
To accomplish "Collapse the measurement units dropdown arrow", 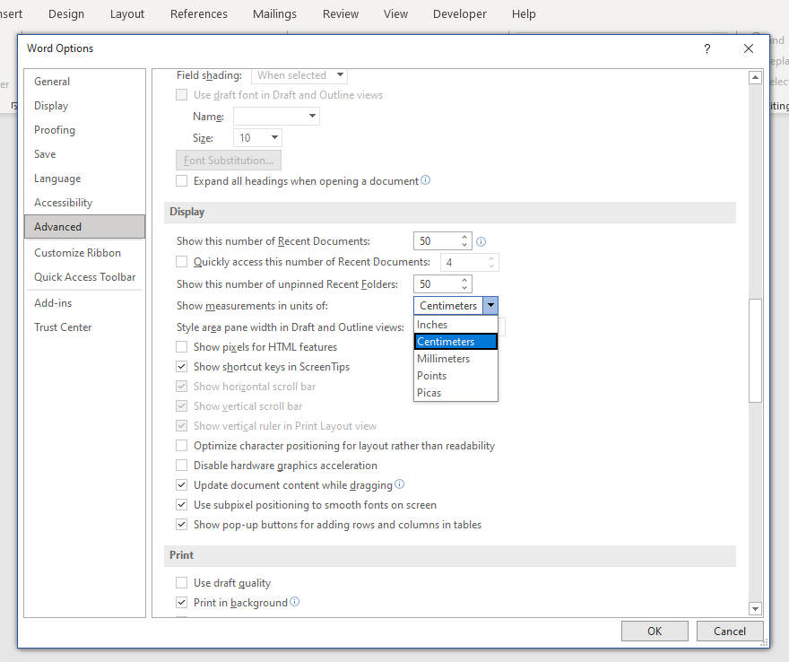I will (490, 305).
